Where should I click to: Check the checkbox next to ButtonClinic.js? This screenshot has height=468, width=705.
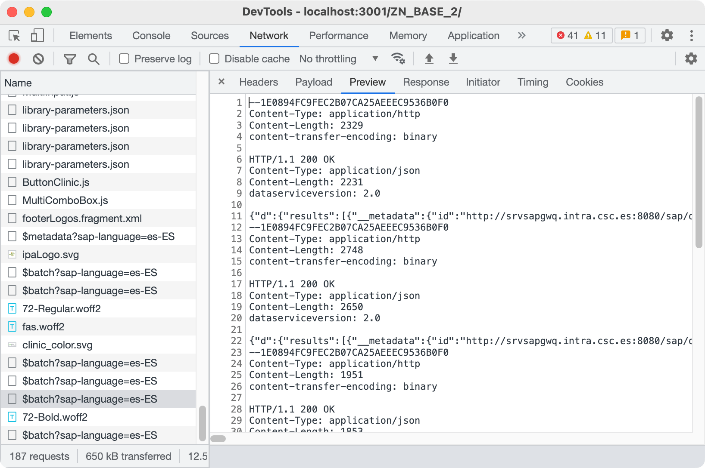pyautogui.click(x=12, y=182)
